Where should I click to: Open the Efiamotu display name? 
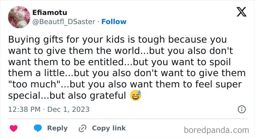click(x=50, y=12)
